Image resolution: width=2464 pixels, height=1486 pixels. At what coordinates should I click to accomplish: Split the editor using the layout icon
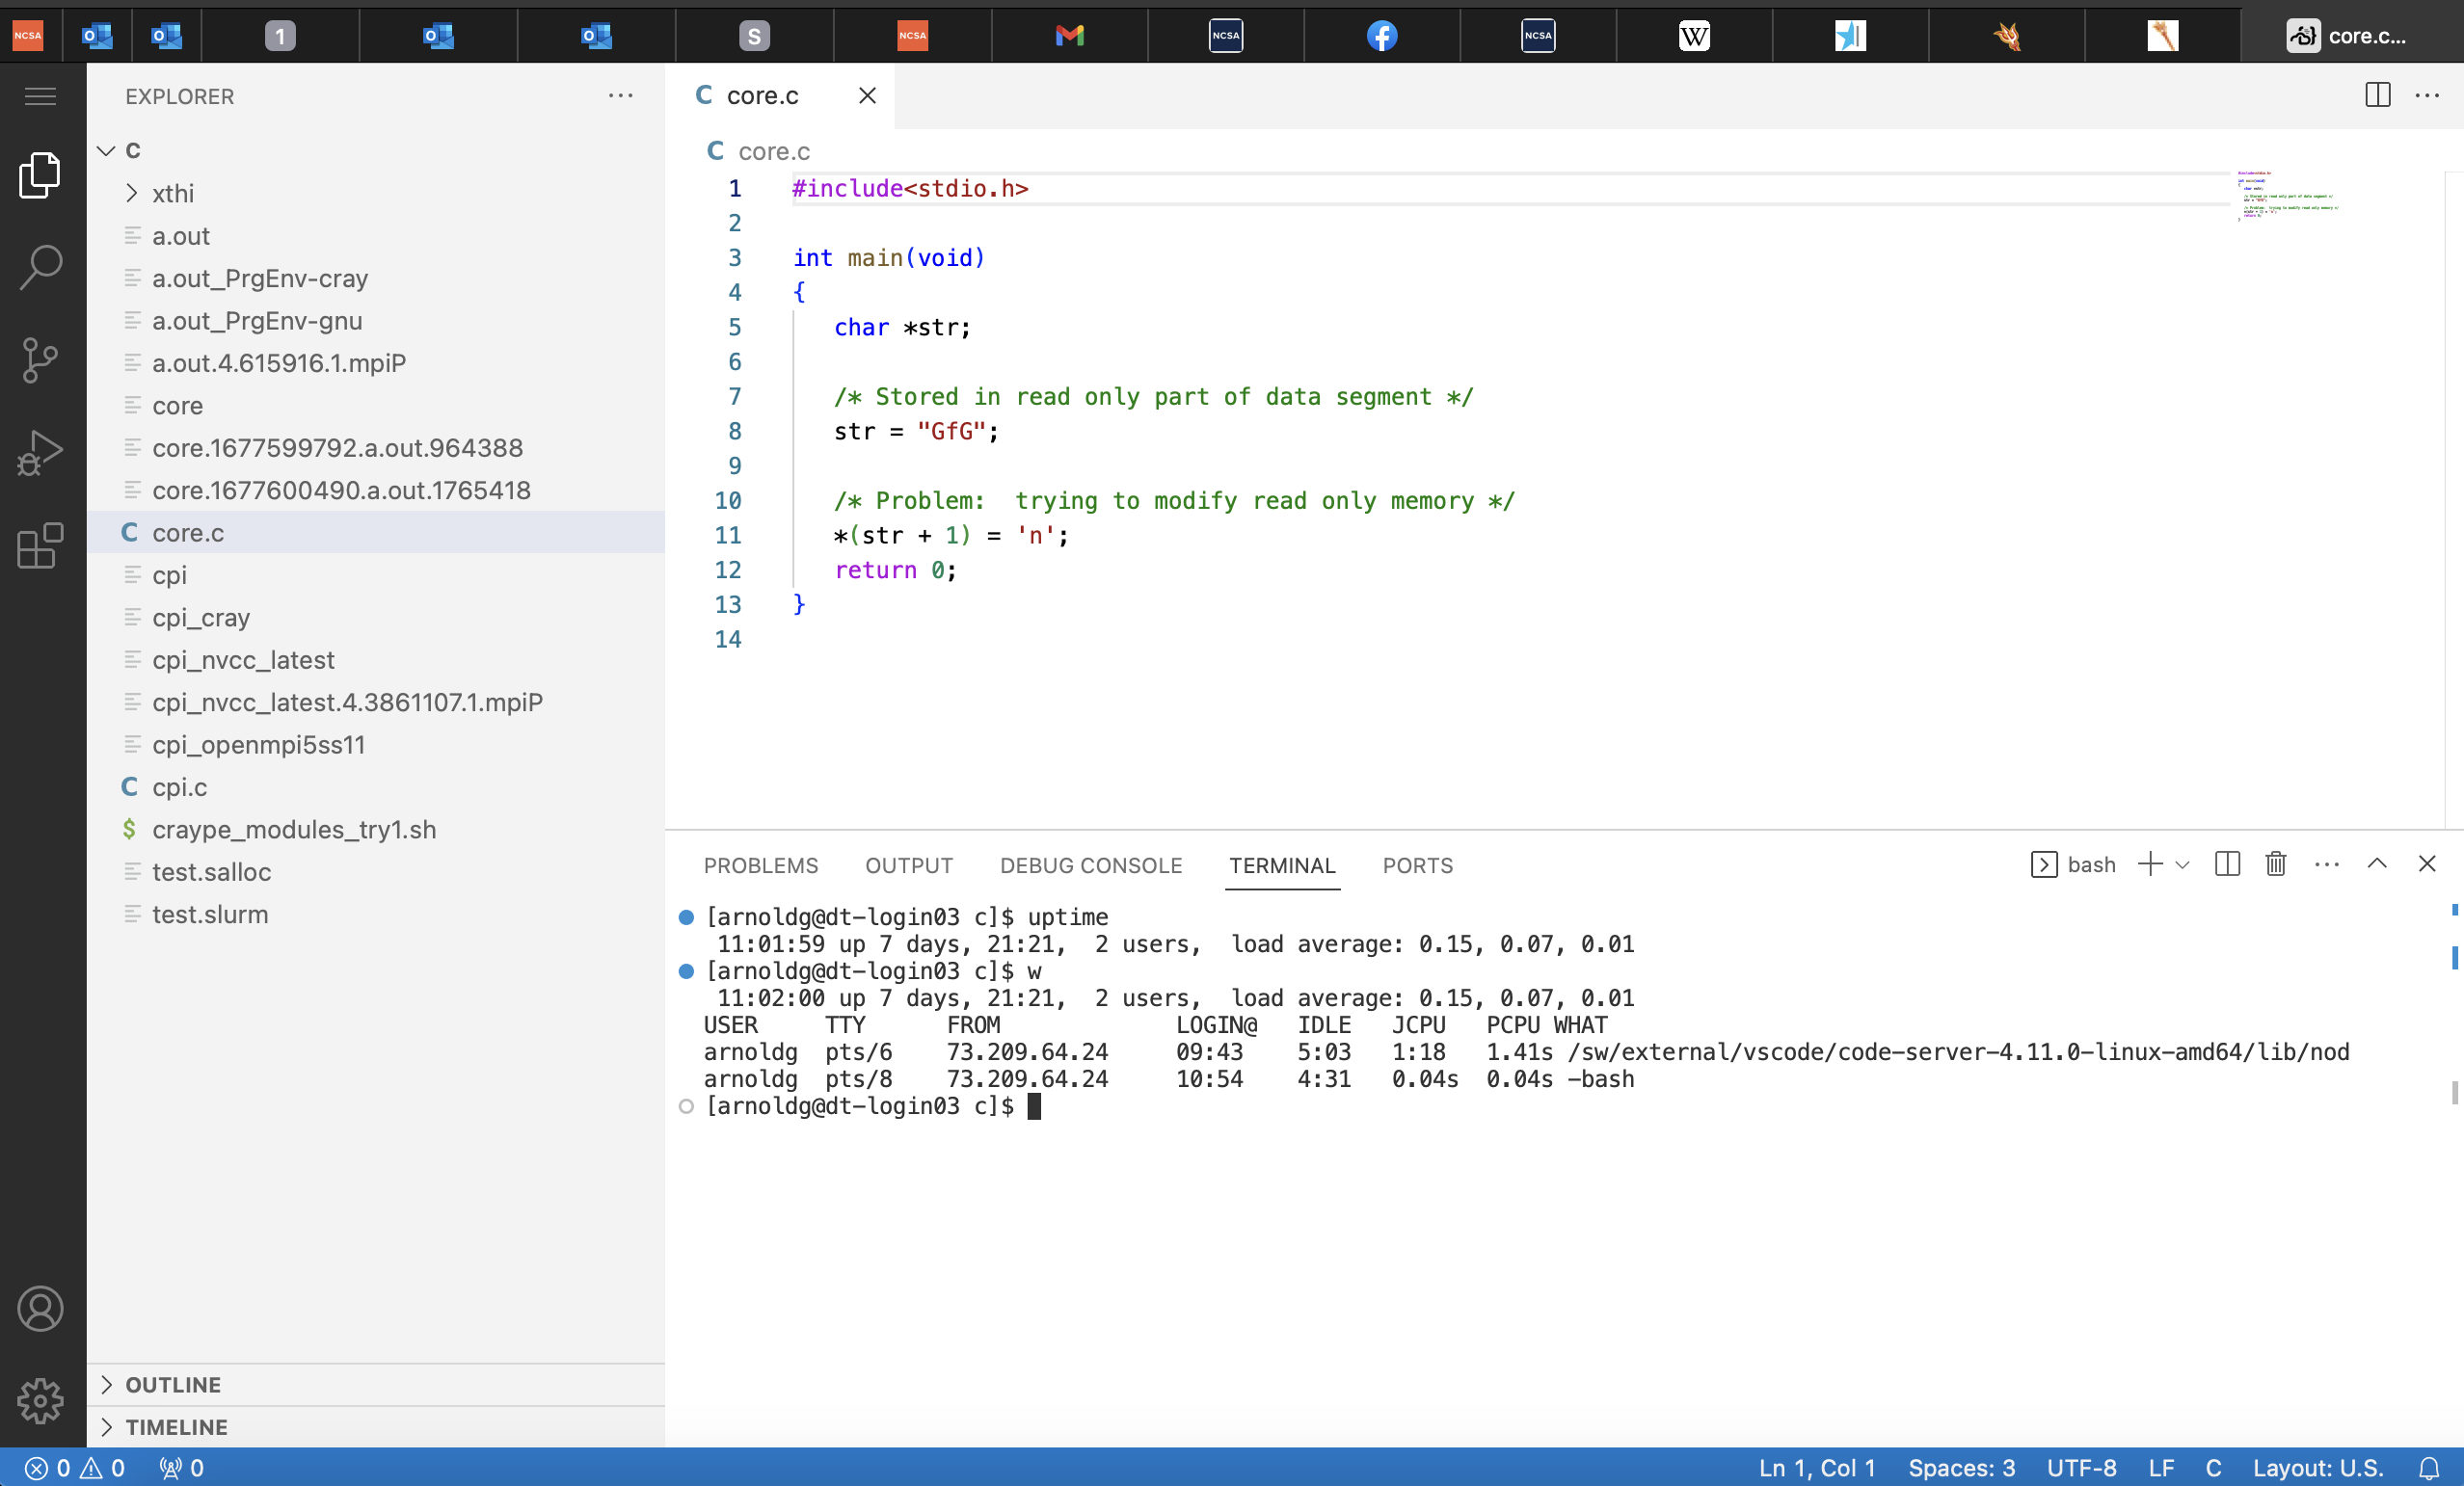(x=2377, y=95)
